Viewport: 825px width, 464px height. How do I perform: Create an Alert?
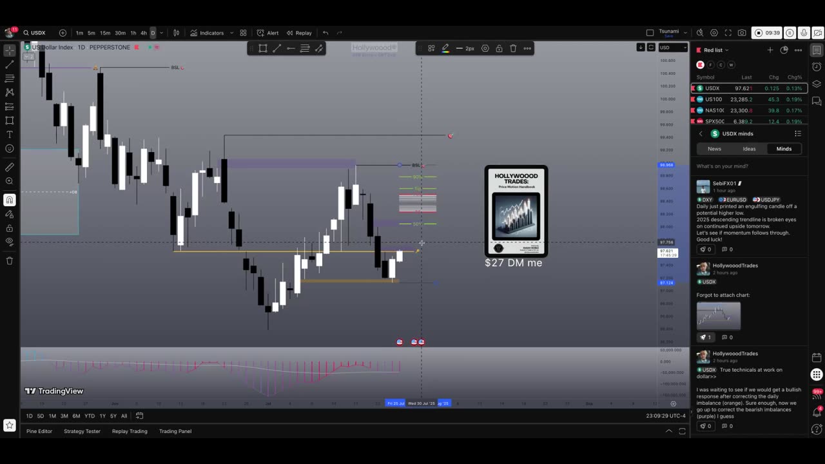(x=267, y=33)
